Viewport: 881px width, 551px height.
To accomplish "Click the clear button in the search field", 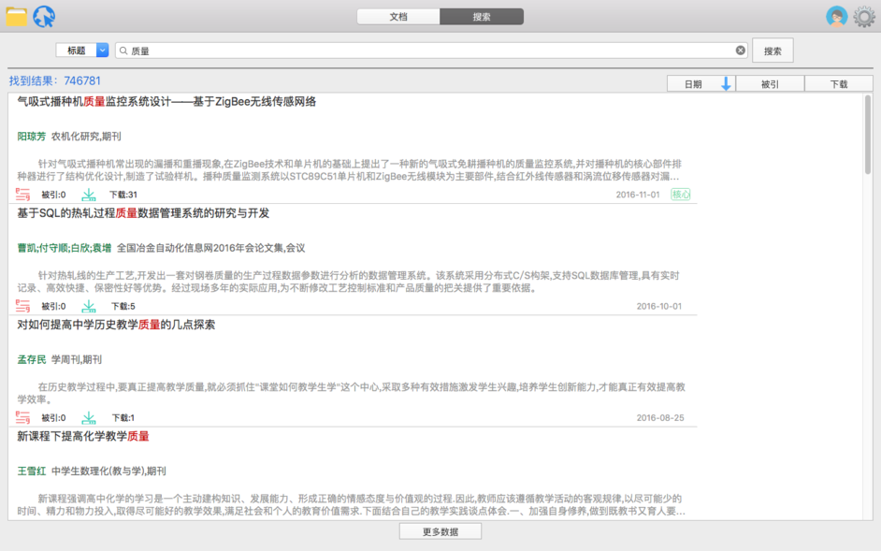I will 741,50.
